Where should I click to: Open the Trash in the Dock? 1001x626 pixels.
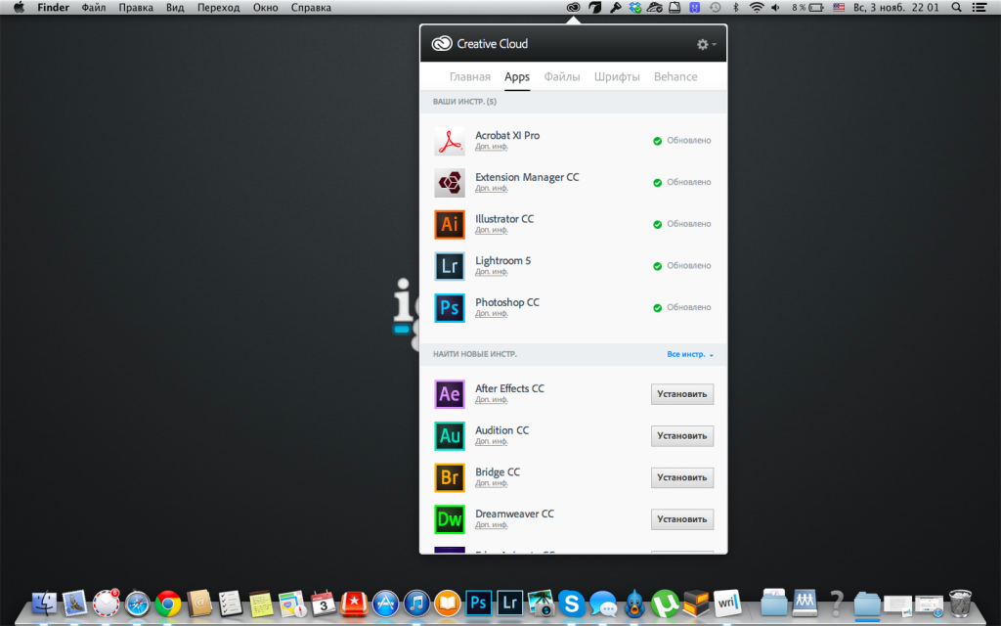click(960, 603)
